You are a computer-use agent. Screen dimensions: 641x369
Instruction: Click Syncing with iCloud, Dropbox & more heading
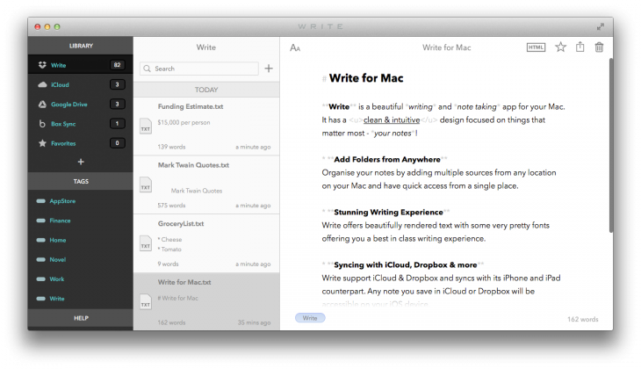[x=405, y=265]
